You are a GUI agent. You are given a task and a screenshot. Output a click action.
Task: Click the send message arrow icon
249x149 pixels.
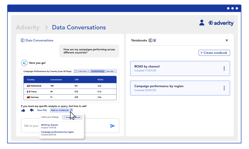(112, 126)
